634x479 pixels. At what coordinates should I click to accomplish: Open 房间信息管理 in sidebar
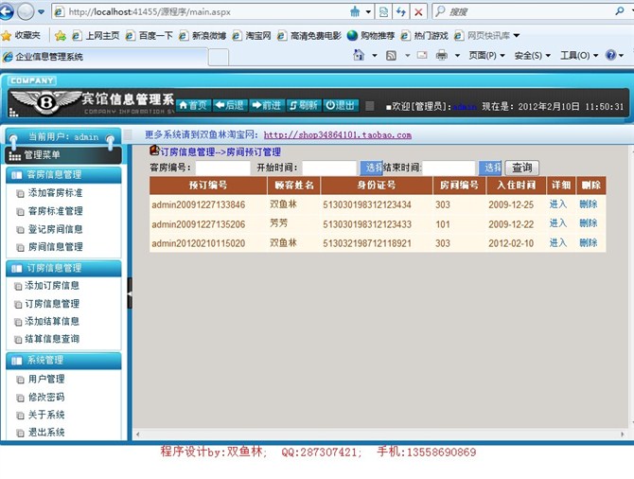point(56,247)
